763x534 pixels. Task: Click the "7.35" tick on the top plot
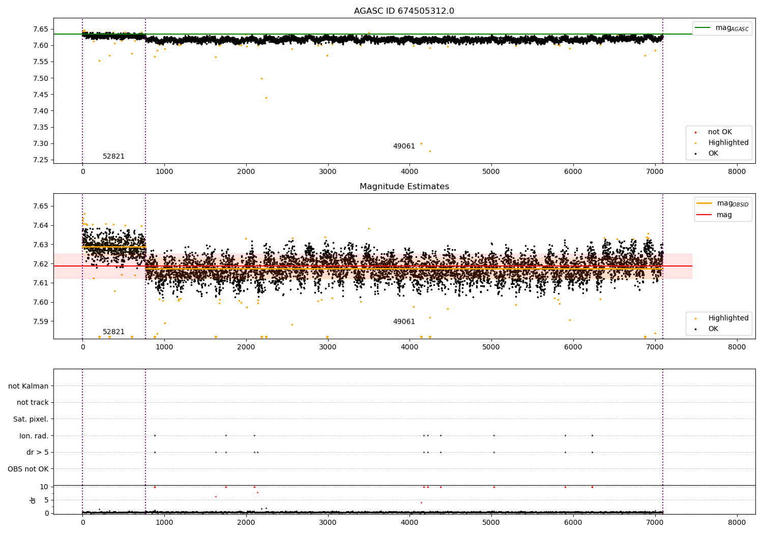40,128
